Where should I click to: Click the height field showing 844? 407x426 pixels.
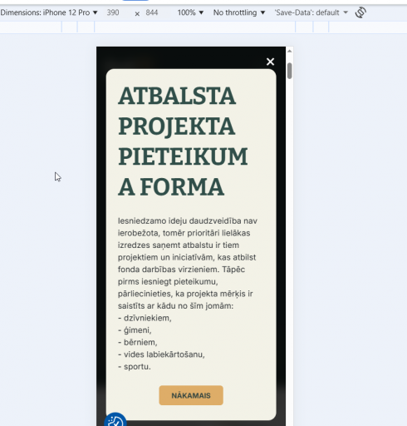pos(155,12)
